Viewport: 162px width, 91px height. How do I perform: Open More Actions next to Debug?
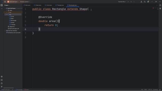tap(134, 2)
